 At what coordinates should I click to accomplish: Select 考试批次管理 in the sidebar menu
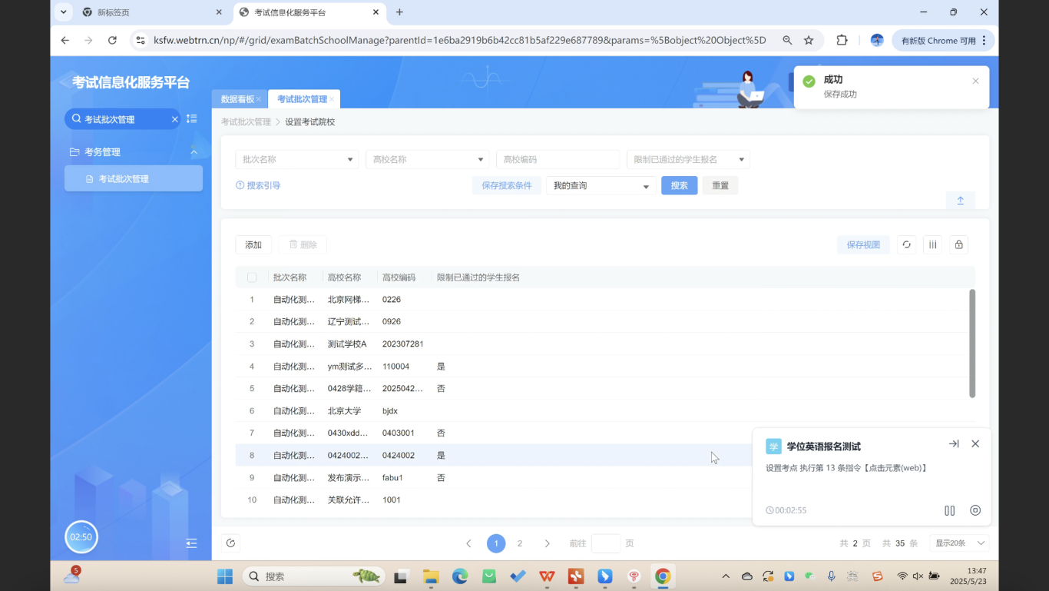click(x=134, y=179)
